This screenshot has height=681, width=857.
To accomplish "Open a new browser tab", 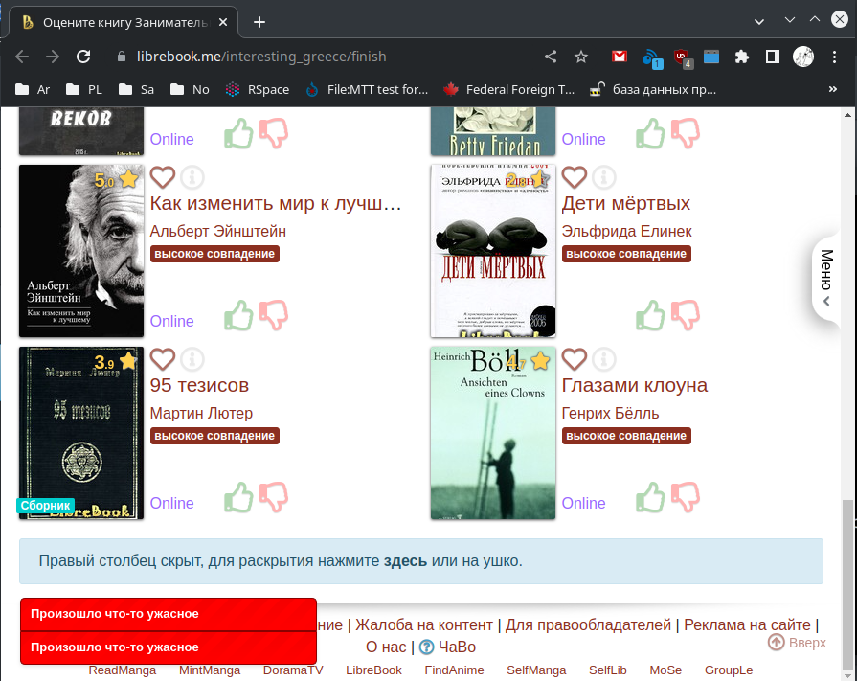I will [x=259, y=22].
